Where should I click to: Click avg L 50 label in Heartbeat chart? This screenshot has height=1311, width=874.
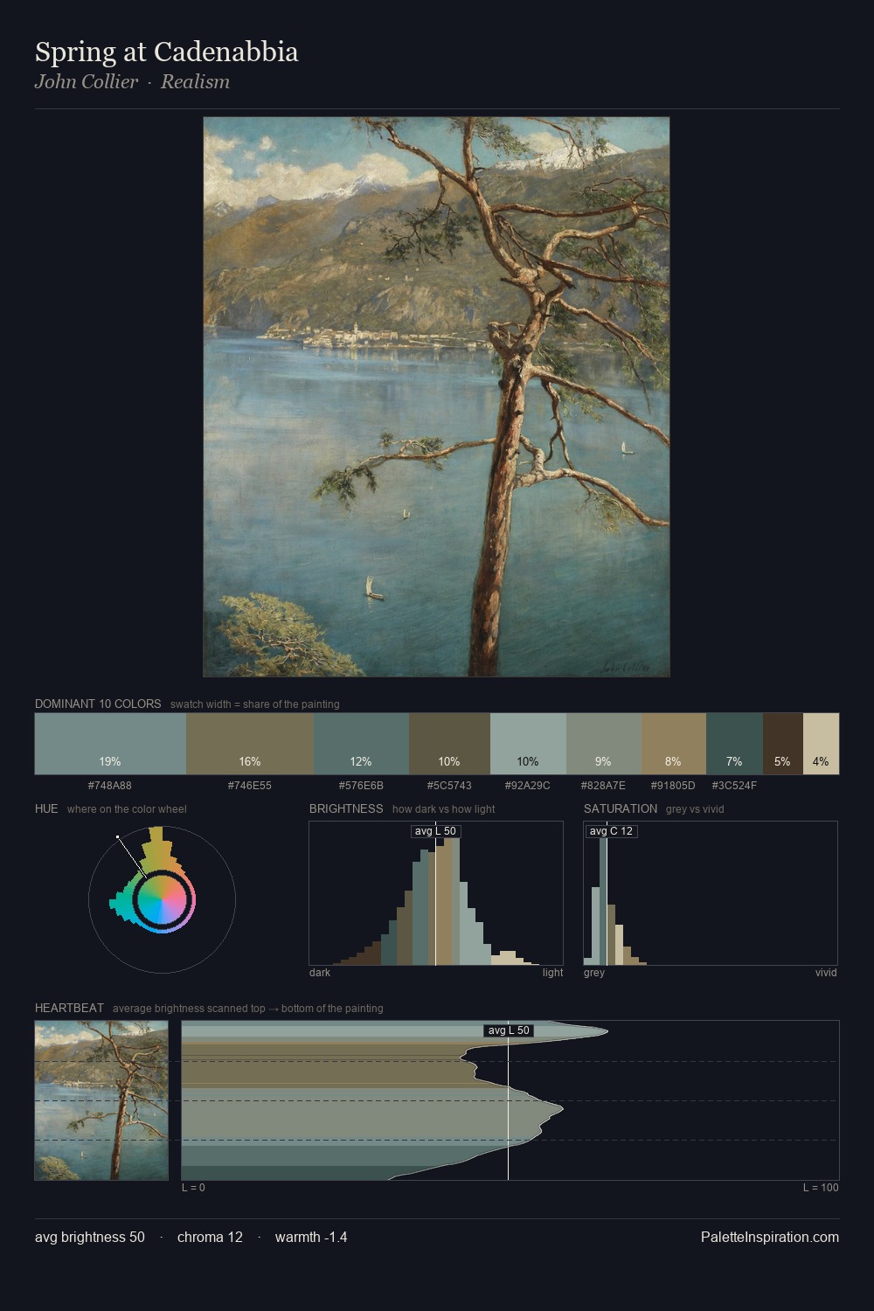pos(509,1030)
